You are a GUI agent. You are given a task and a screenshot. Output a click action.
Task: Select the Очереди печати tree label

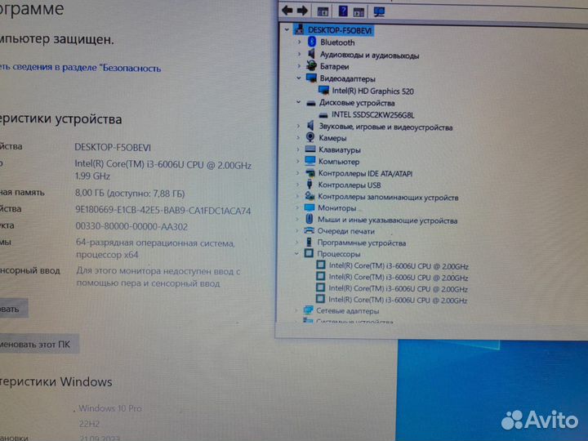pyautogui.click(x=345, y=231)
